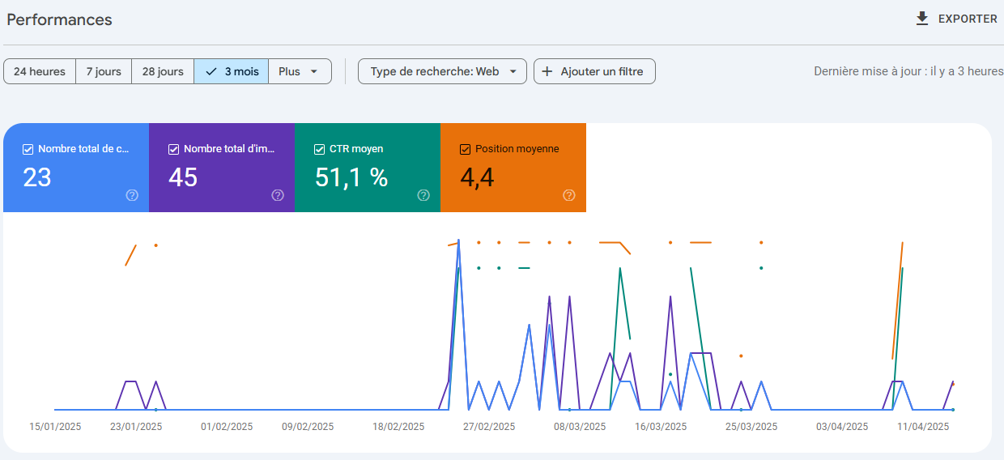The height and width of the screenshot is (460, 1004).
Task: Disable the CTR moyen checkbox
Action: (x=319, y=149)
